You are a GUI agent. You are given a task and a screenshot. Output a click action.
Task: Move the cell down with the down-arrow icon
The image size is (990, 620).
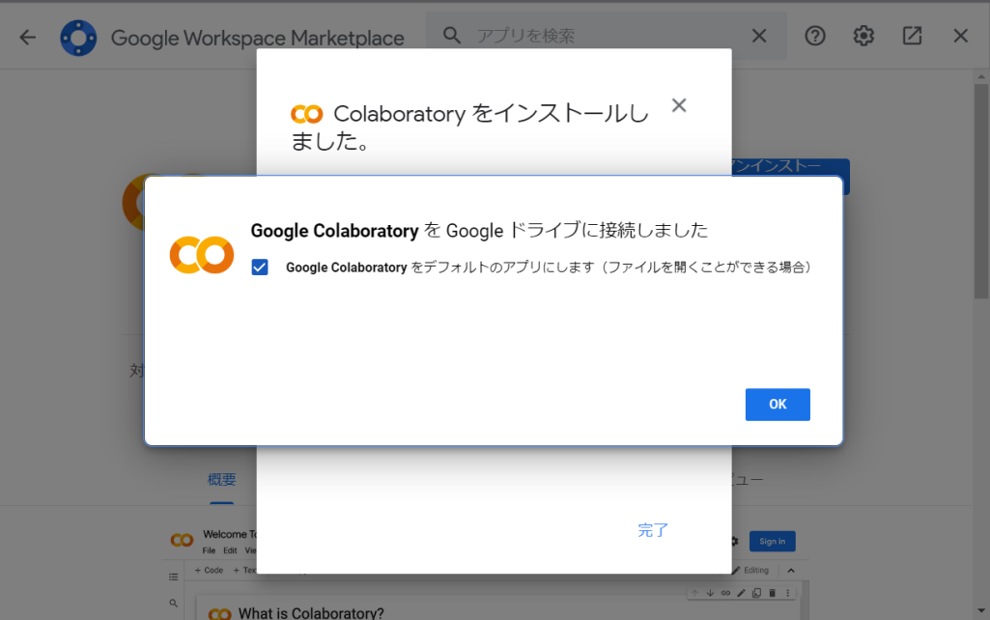point(710,593)
